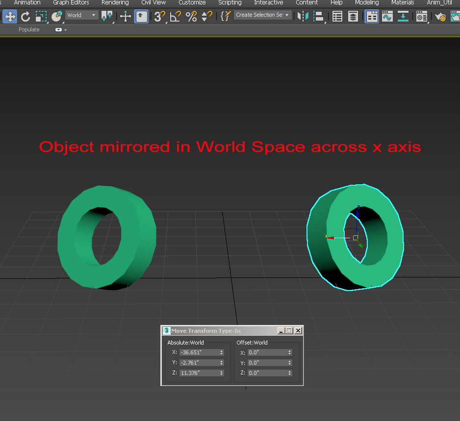Open Render Setup teapot icon
The image size is (460, 421).
point(440,17)
